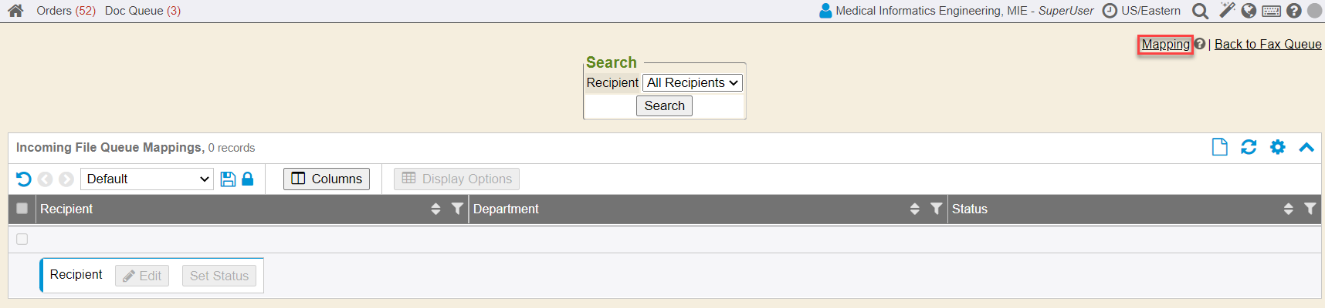Toggle the blue lock icon
Viewport: 1325px width, 308px height.
[248, 179]
